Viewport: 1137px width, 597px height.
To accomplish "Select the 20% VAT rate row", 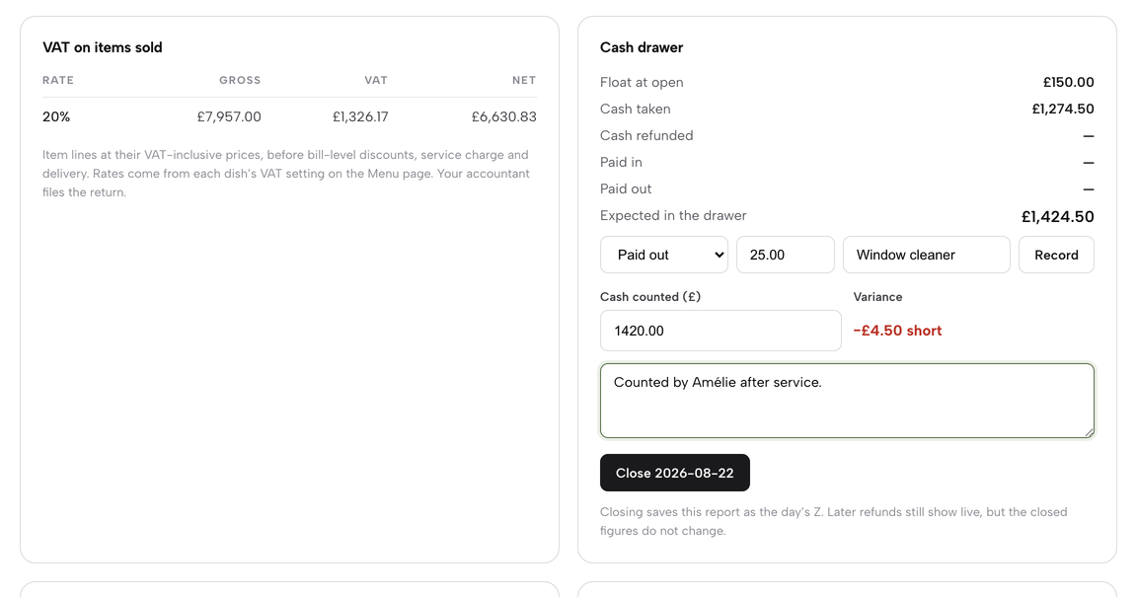I will pos(289,116).
